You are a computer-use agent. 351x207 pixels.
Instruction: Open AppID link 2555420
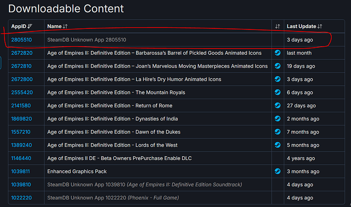(22, 92)
